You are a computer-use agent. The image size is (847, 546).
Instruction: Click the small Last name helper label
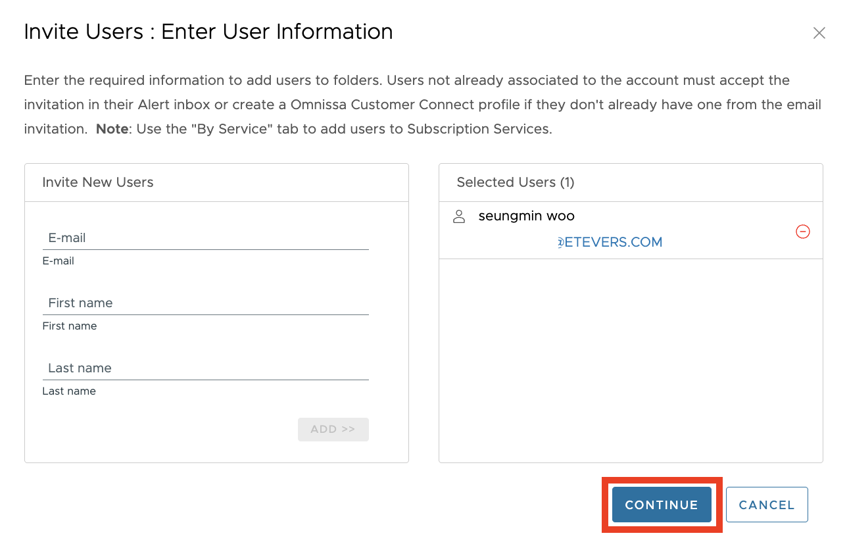point(69,391)
